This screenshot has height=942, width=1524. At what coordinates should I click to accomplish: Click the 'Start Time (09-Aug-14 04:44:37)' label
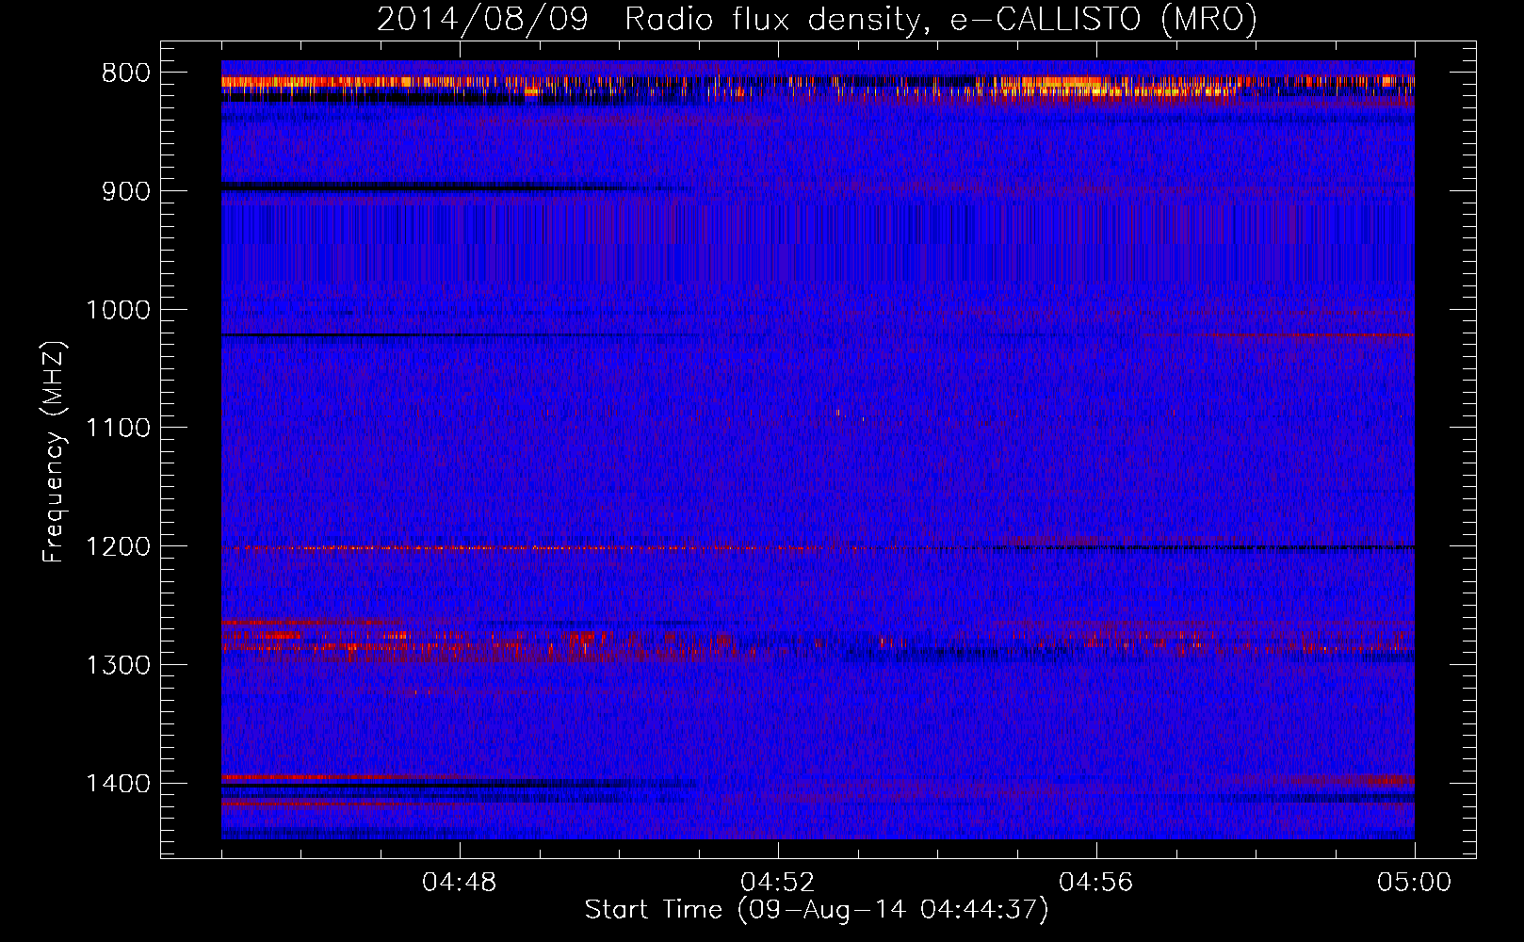pos(817,910)
